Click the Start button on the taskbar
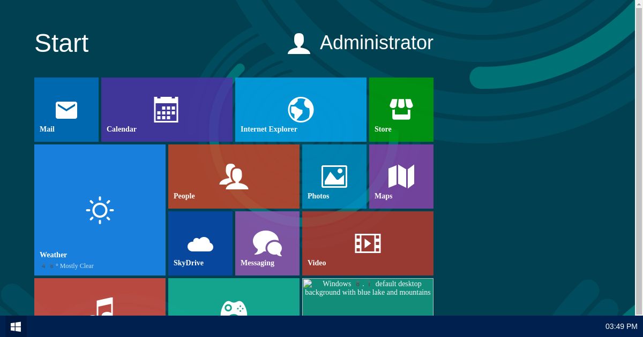This screenshot has height=337, width=643. [15, 326]
